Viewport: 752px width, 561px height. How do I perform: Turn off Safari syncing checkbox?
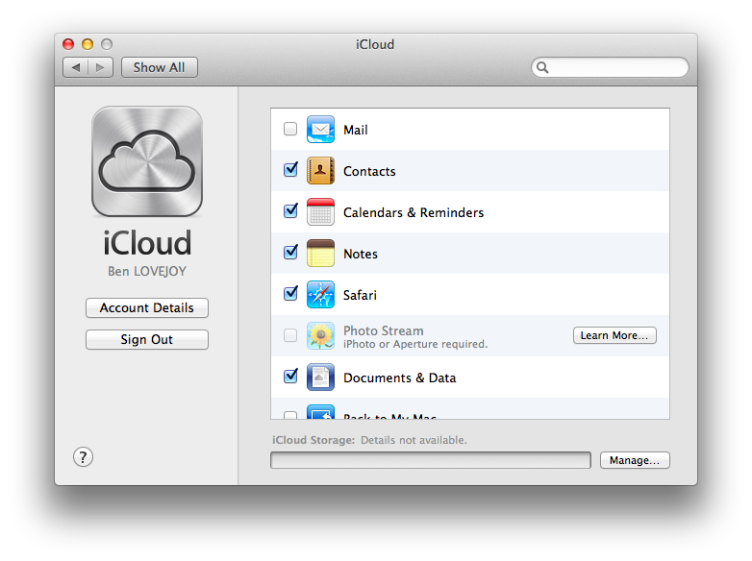coord(290,293)
